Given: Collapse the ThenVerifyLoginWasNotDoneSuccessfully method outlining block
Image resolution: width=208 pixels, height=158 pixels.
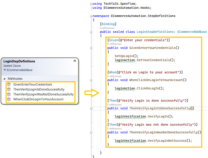Looking at the screenshot, I should 91,132.
